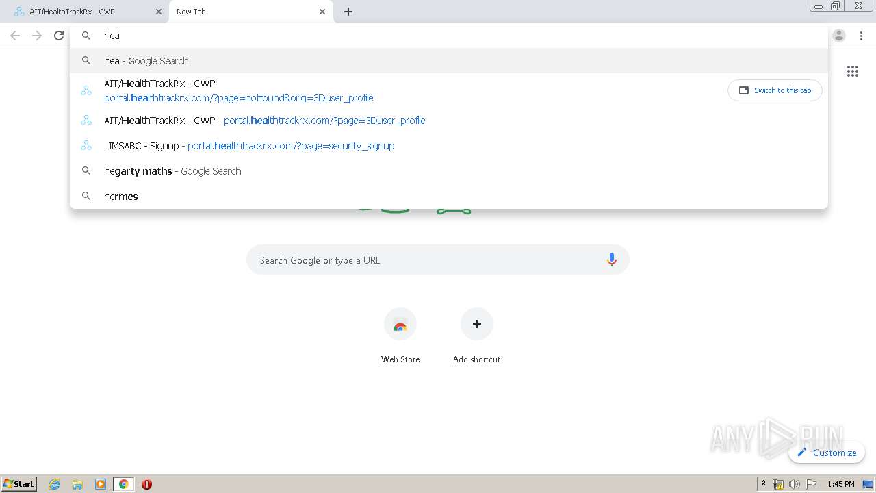This screenshot has width=876, height=493.
Task: Open the Chrome profile avatar
Action: (839, 36)
